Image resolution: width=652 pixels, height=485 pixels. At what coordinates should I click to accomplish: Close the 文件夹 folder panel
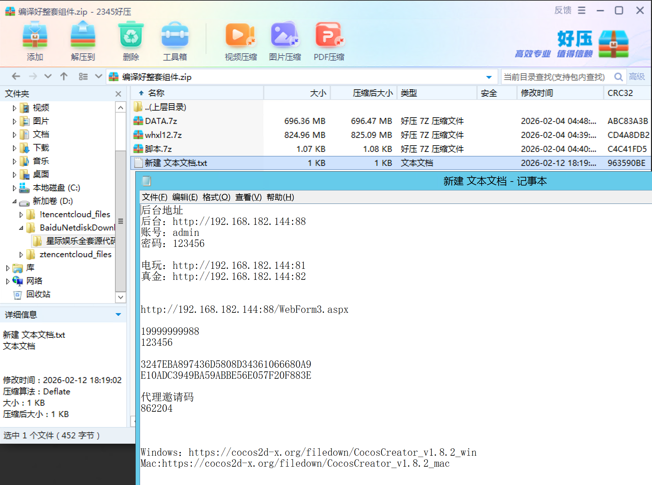click(118, 94)
